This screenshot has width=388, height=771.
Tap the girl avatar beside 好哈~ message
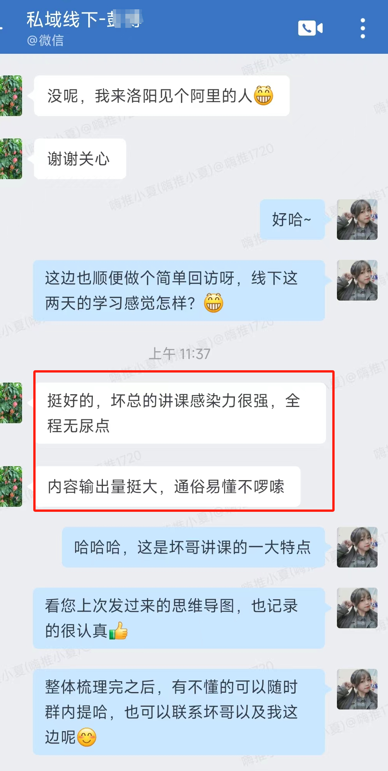point(357,219)
